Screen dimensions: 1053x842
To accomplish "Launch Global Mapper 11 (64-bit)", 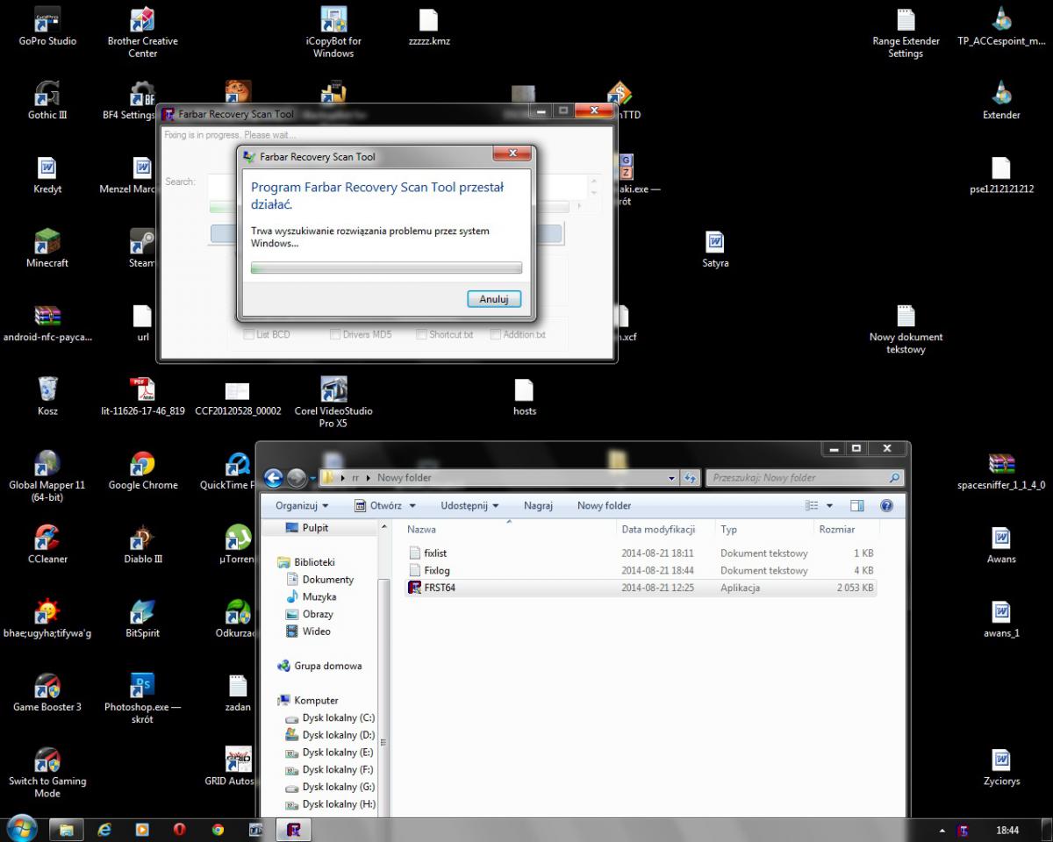I will coord(47,475).
